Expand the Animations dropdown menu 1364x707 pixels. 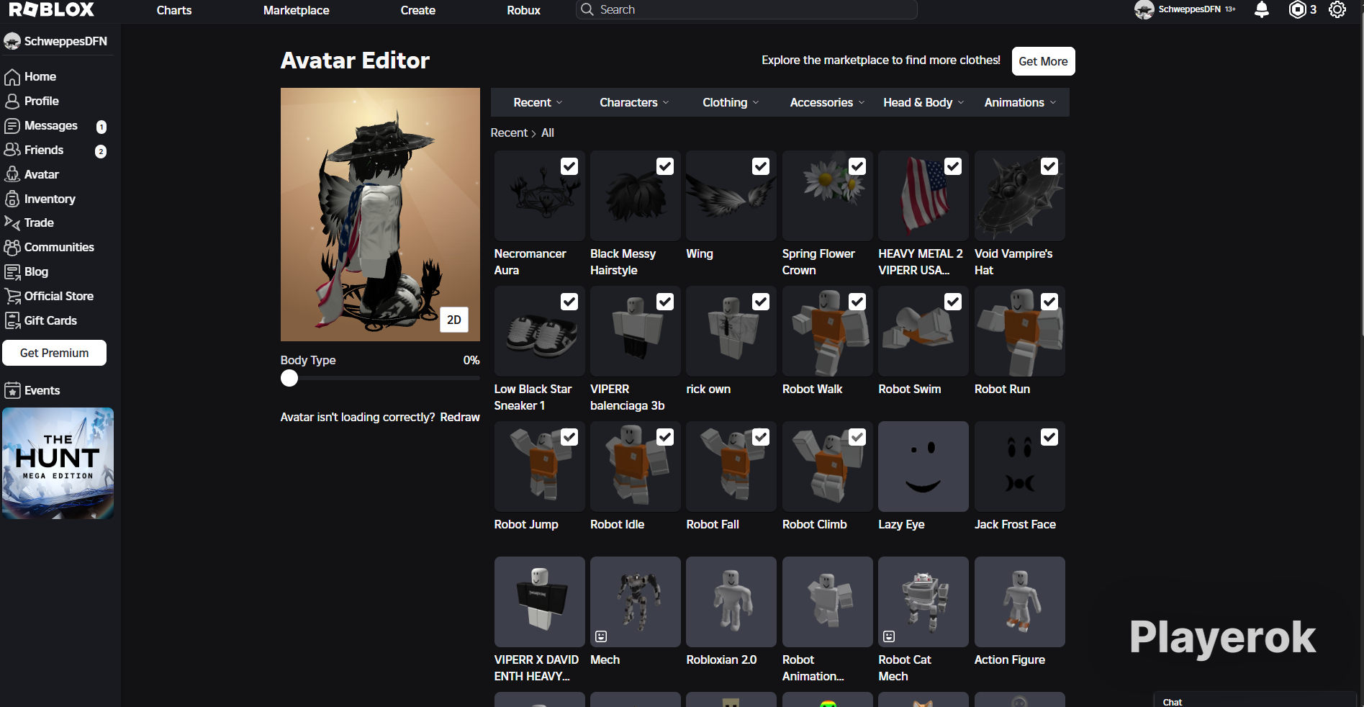pos(1020,102)
